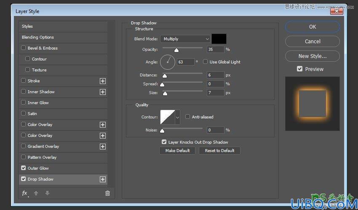Screen dimensions: 358x210
Task: Toggle Layer Knocks Out Drop Shadow
Action: [164, 142]
